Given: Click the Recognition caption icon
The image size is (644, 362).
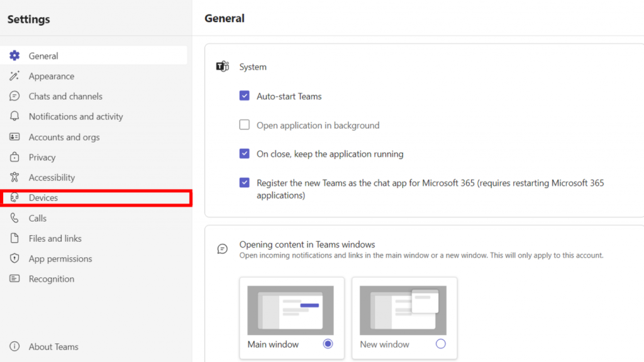Looking at the screenshot, I should pos(14,278).
